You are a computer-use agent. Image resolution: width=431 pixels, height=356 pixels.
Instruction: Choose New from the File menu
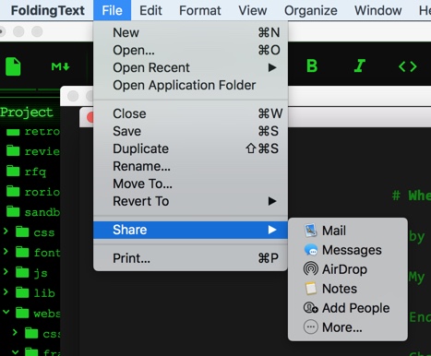pos(190,32)
